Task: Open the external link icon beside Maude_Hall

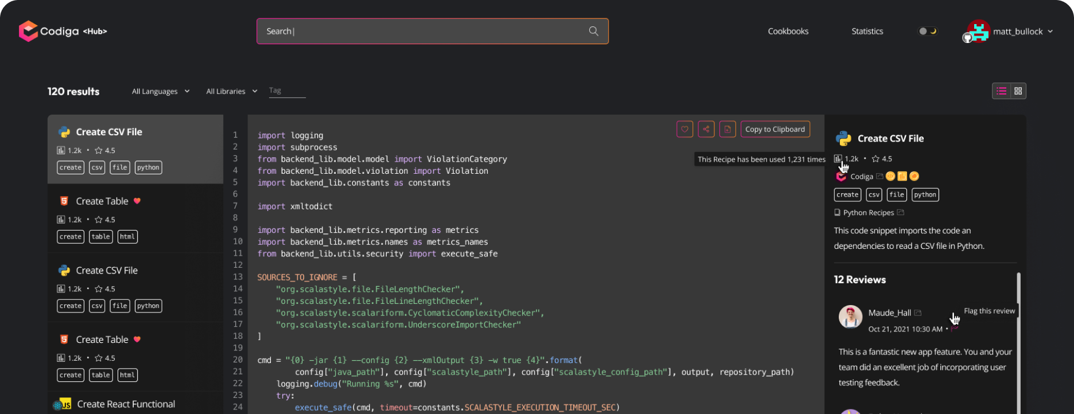Action: (x=917, y=313)
